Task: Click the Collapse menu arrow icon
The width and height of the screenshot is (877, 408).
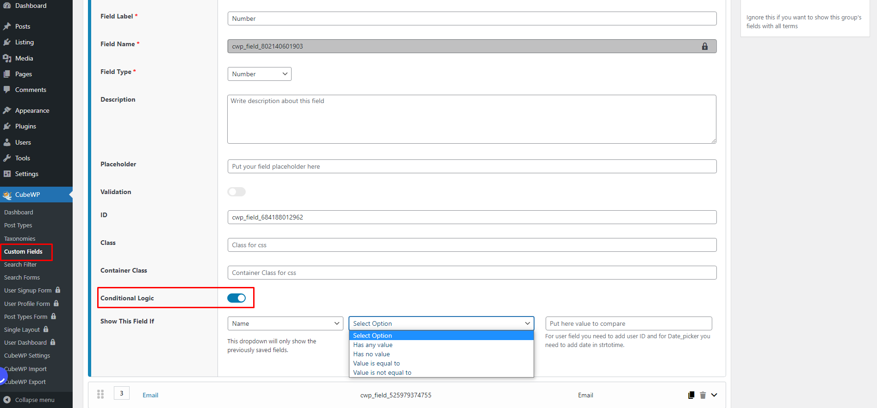Action: coord(7,400)
